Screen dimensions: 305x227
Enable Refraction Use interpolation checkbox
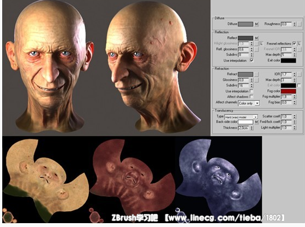click(x=252, y=91)
